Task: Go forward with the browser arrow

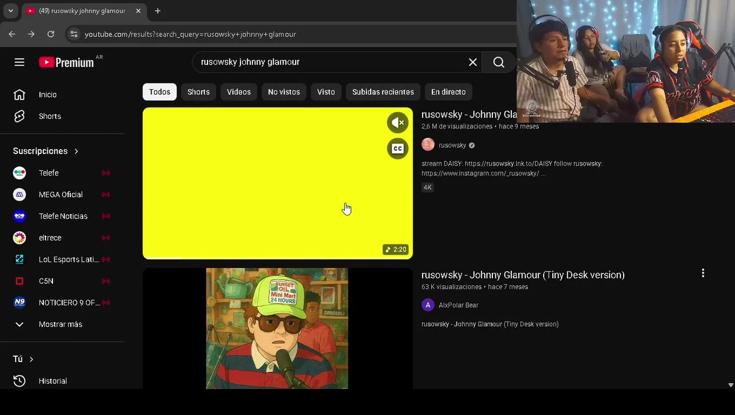Action: coord(31,35)
